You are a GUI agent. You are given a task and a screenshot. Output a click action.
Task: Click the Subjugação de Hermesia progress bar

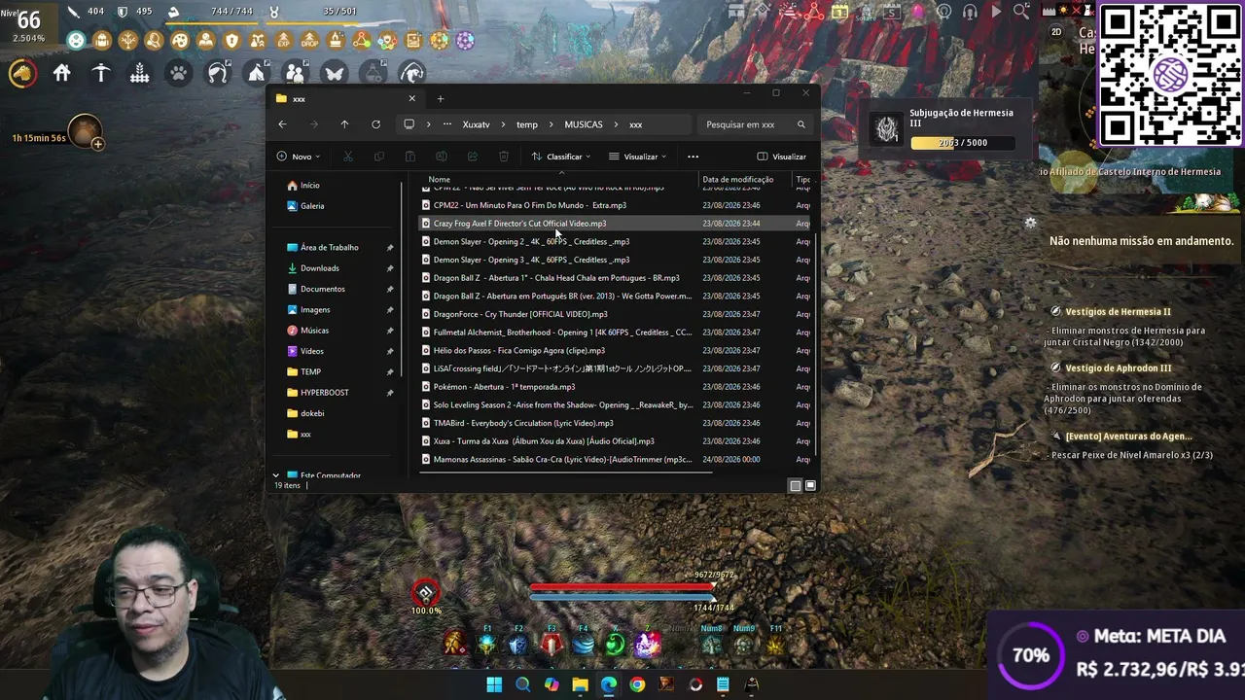963,143
